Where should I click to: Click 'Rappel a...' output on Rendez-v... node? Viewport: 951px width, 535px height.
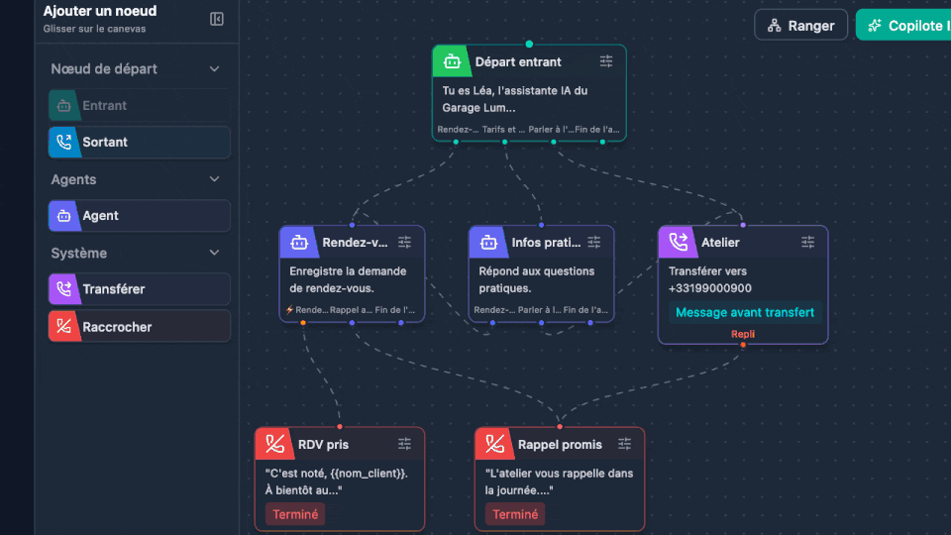[351, 310]
